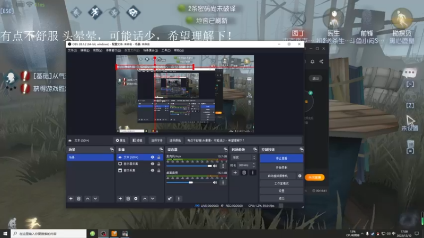This screenshot has width=424, height=238.
Task: Click the 启动虚拟摄像机 button
Action: pos(278,176)
